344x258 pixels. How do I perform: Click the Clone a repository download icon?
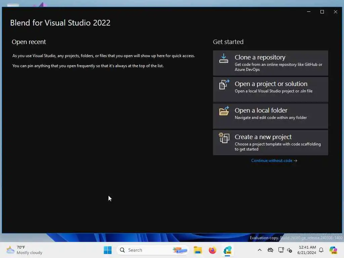click(224, 58)
